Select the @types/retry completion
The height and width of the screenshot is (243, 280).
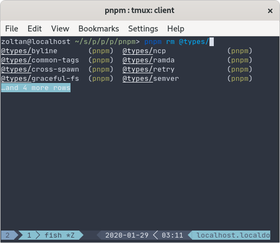coord(149,69)
